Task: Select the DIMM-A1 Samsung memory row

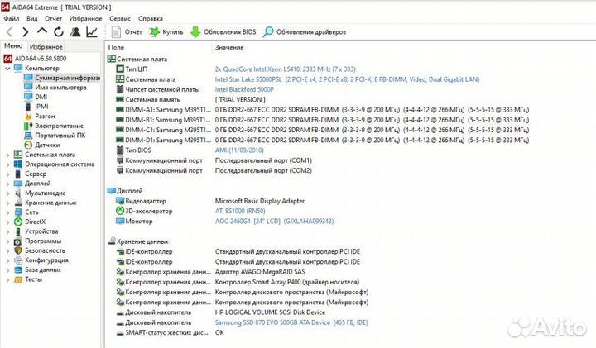Action: [x=322, y=110]
